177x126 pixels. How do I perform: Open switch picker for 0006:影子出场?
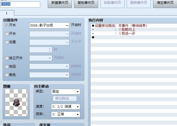point(67,26)
